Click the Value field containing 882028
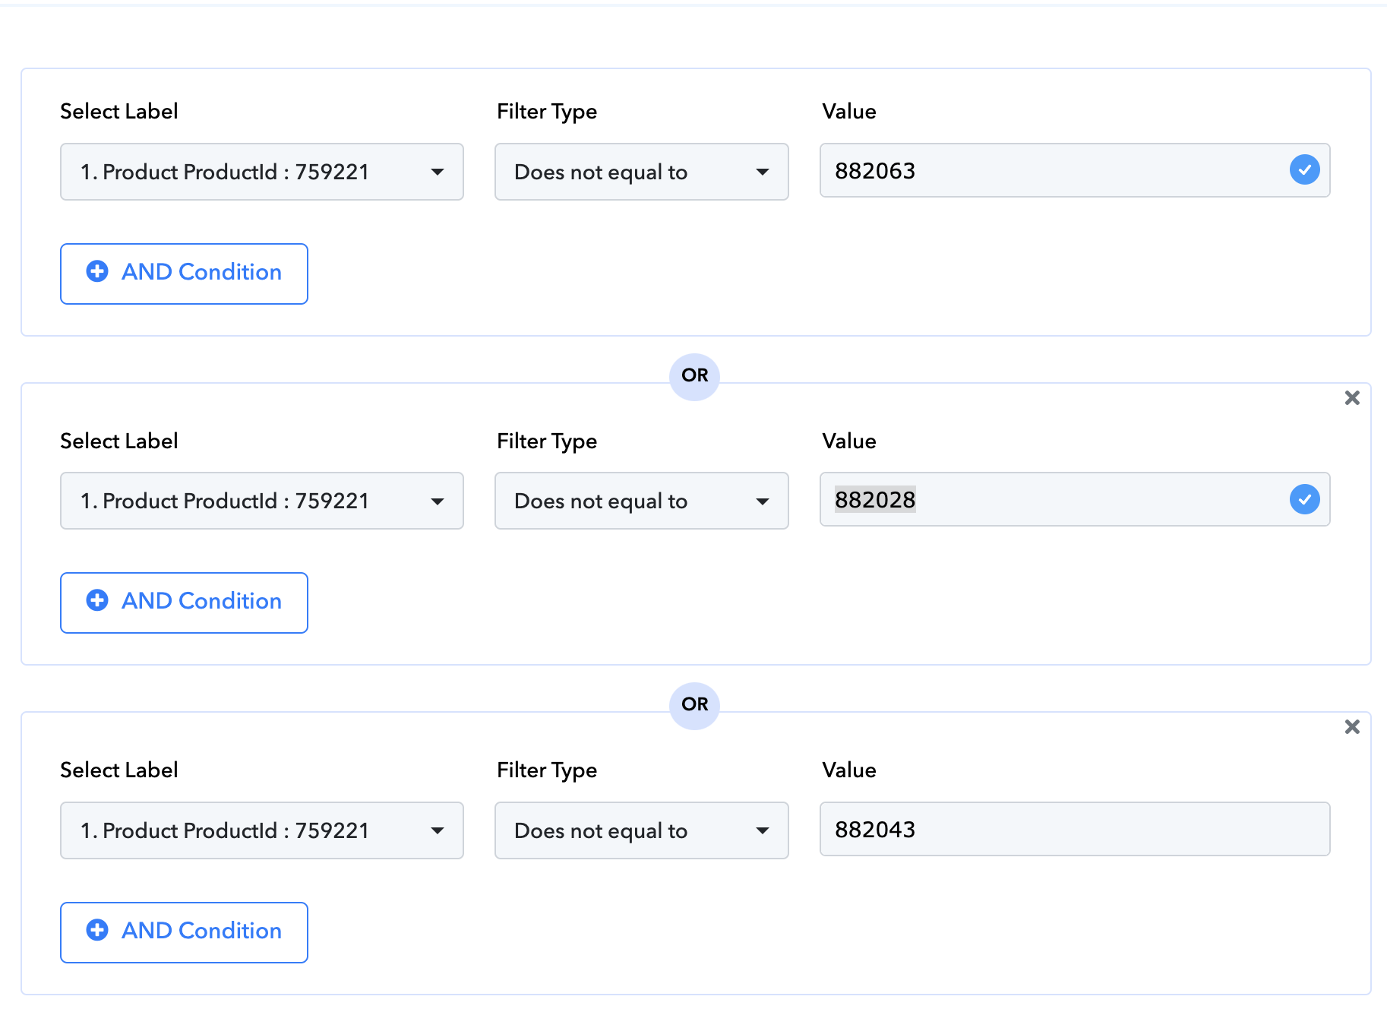The width and height of the screenshot is (1387, 1009). tap(1075, 499)
